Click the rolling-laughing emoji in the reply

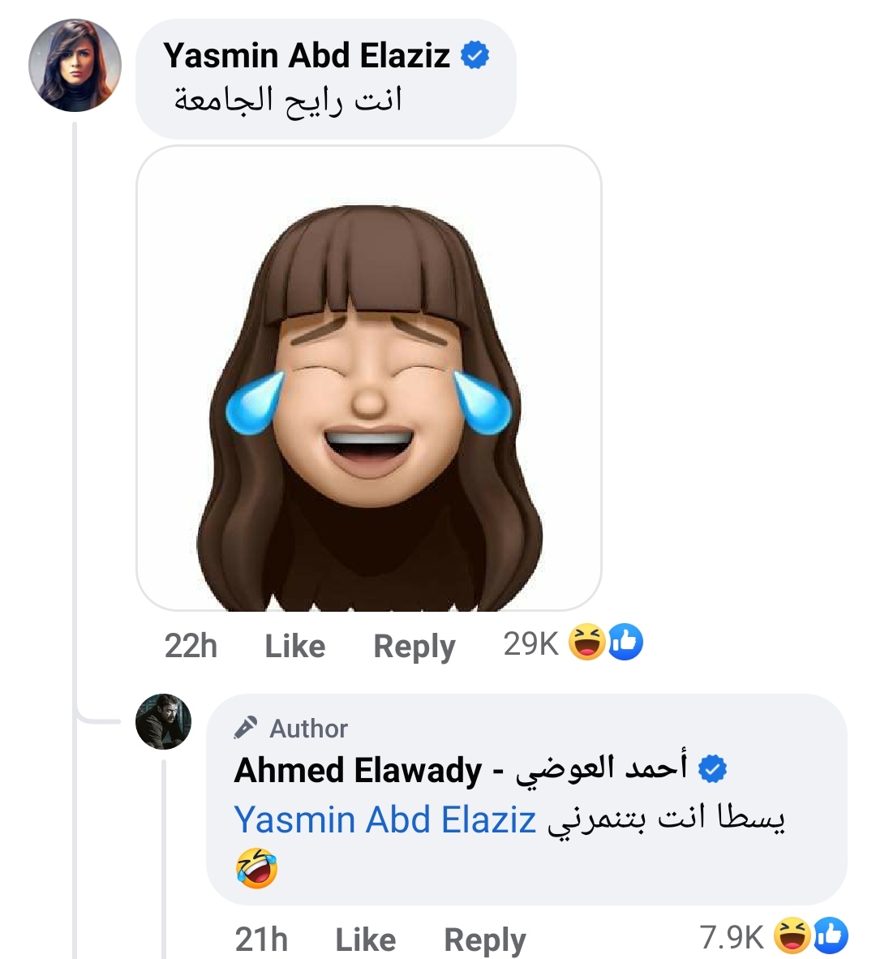click(x=256, y=867)
